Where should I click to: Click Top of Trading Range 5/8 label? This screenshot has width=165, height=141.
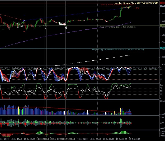tap(118, 27)
